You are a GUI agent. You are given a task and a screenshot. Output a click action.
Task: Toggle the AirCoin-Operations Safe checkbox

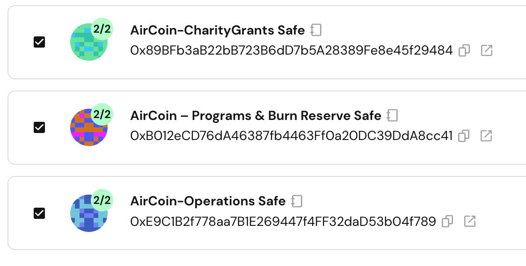39,213
